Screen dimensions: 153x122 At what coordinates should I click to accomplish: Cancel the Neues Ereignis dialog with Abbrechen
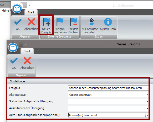tap(27, 63)
